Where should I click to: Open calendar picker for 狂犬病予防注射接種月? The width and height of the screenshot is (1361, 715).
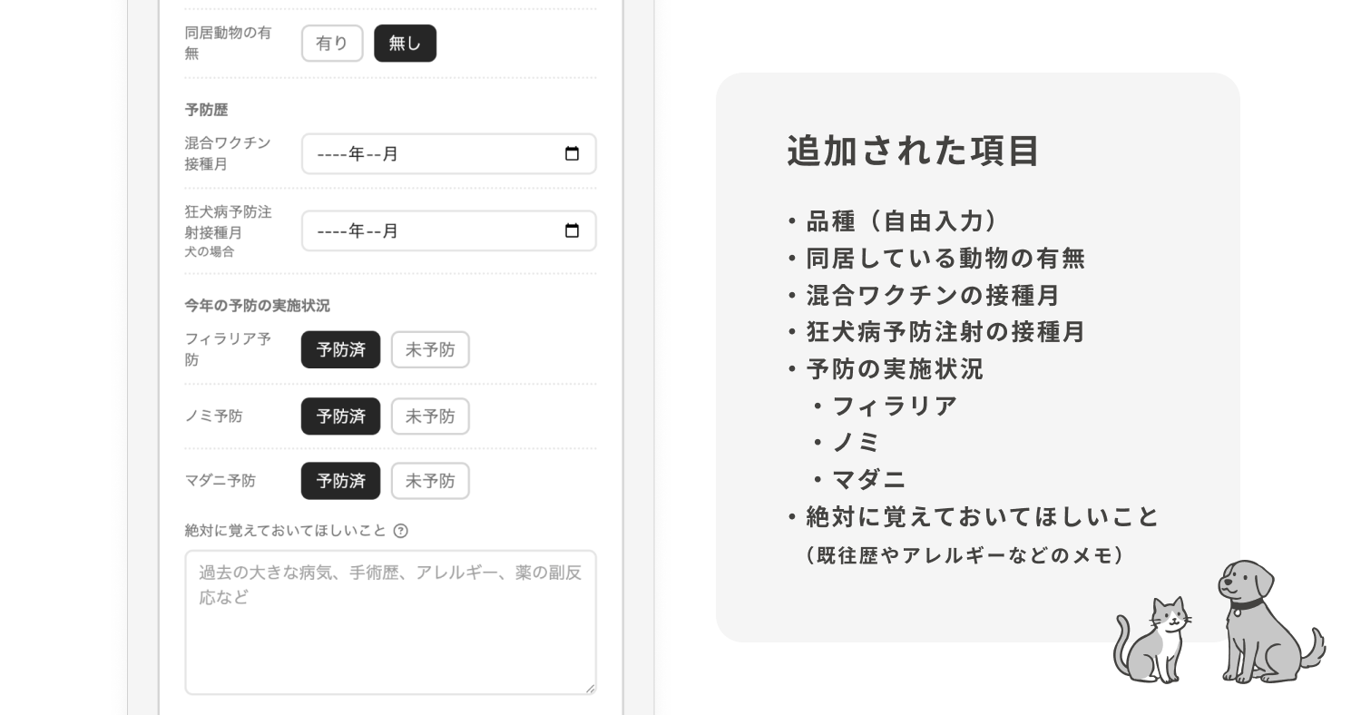(572, 230)
